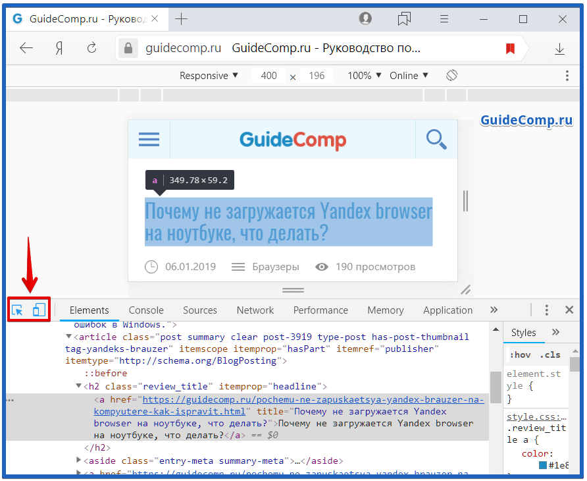This screenshot has width=587, height=481.
Task: Select the Styles pane tab
Action: [523, 333]
